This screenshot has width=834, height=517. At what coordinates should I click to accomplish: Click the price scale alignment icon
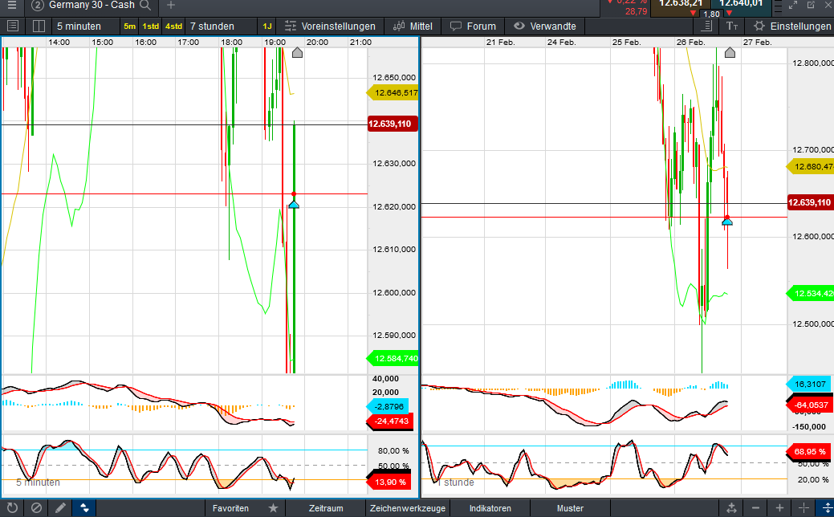(707, 26)
